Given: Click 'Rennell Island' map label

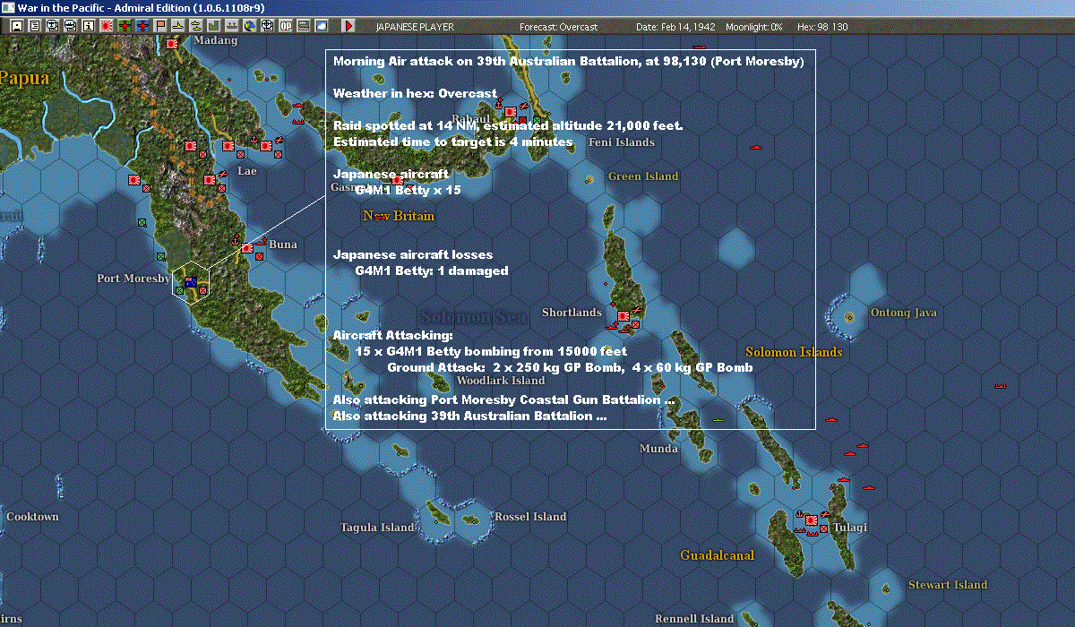Looking at the screenshot, I should 694,619.
